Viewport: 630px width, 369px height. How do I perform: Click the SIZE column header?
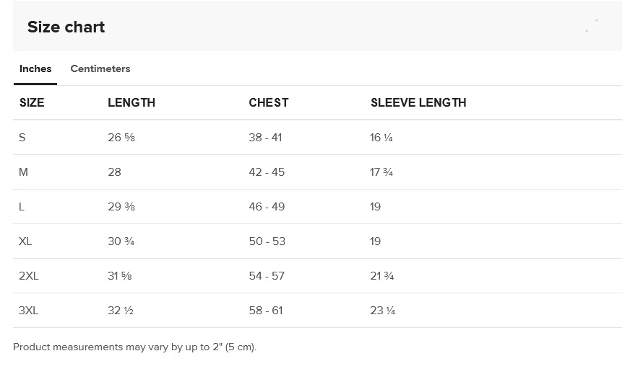(x=32, y=102)
